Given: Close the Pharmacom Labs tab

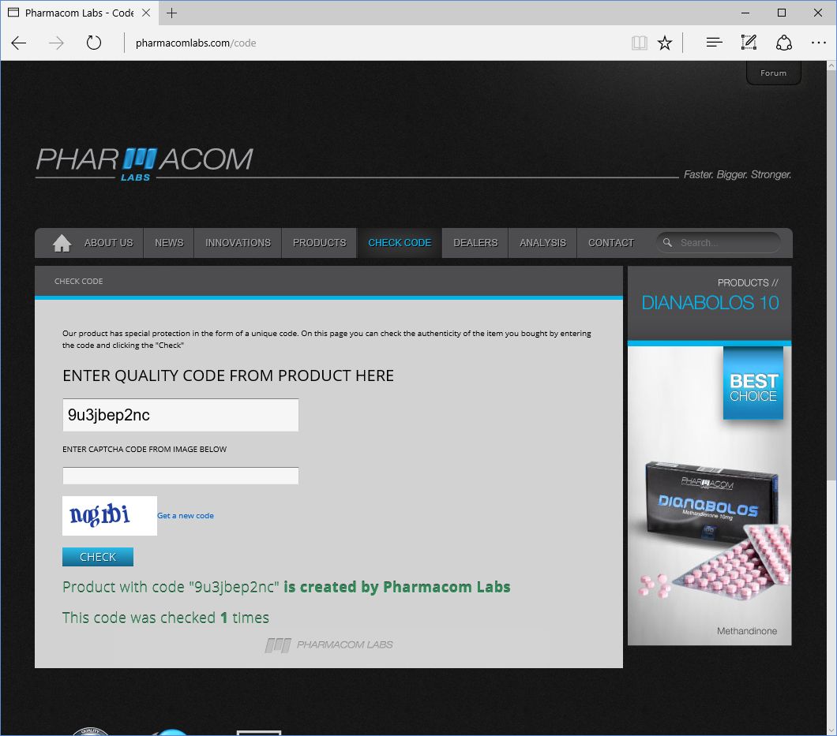Looking at the screenshot, I should pos(146,13).
